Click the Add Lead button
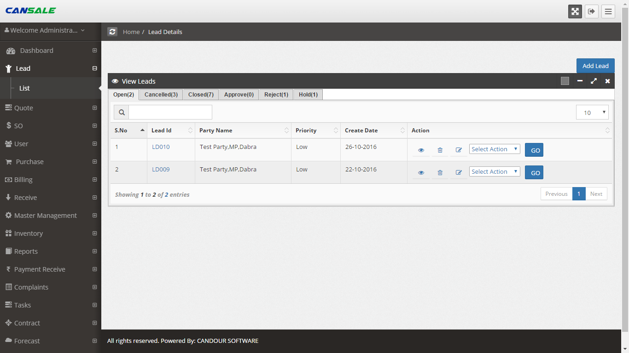Viewport: 629px width, 353px height. pos(595,66)
